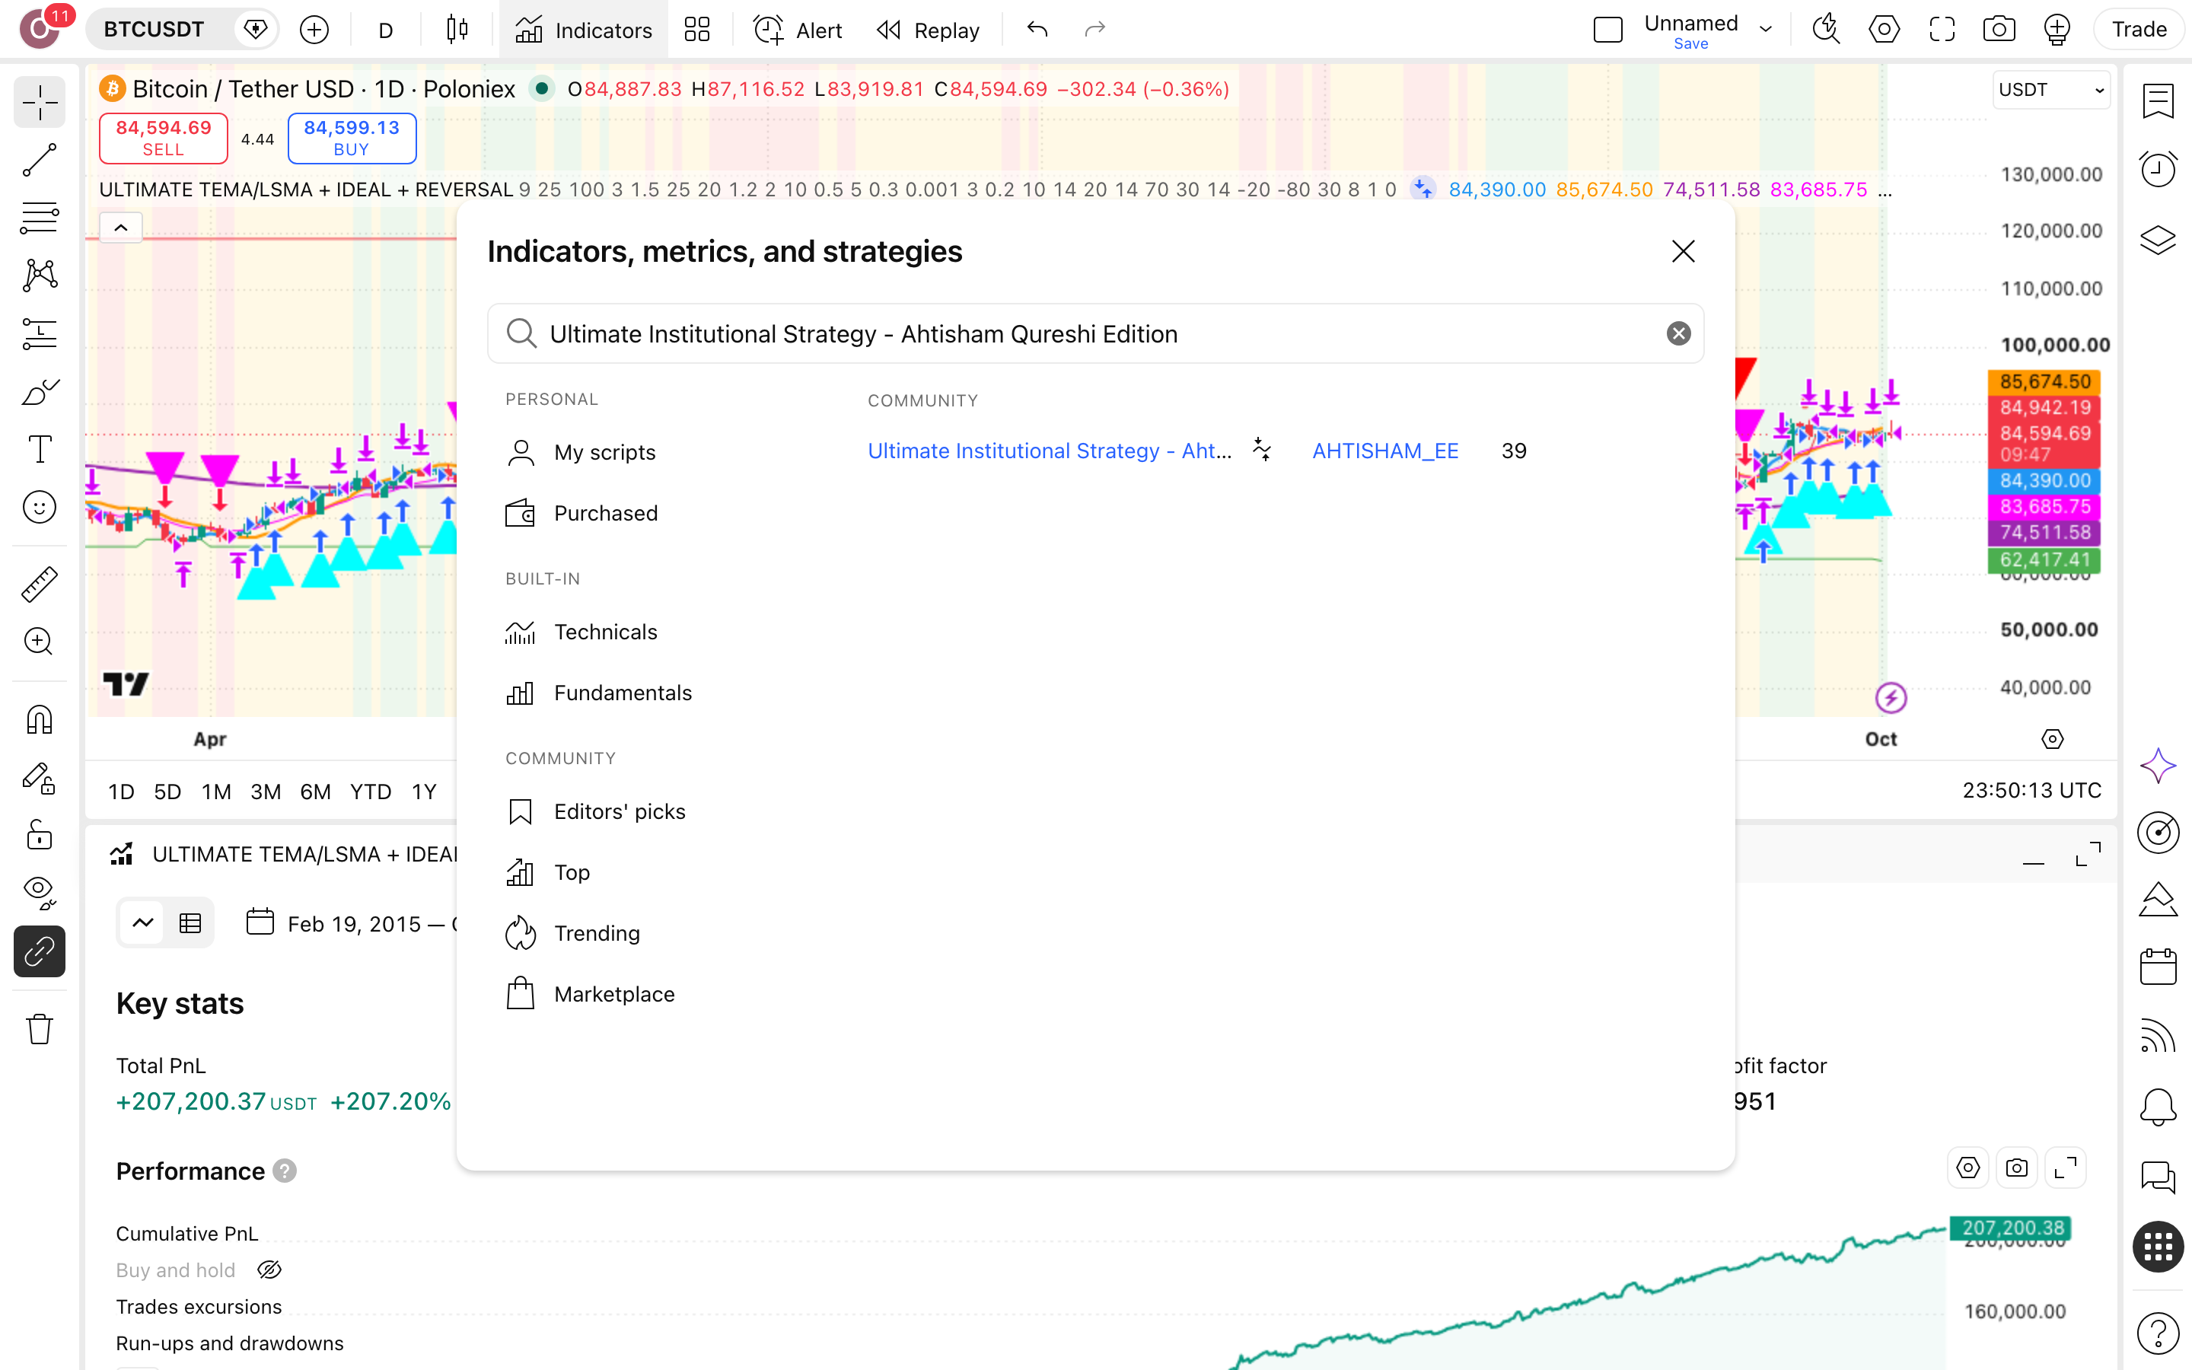Clear the indicator search field
Viewport: 2192px width, 1370px height.
click(x=1678, y=333)
